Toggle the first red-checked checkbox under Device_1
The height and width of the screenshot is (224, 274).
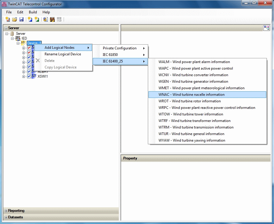tap(29, 48)
